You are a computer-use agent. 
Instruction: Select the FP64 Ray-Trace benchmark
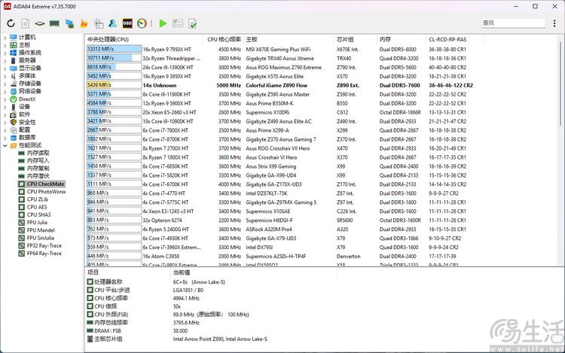click(x=44, y=254)
